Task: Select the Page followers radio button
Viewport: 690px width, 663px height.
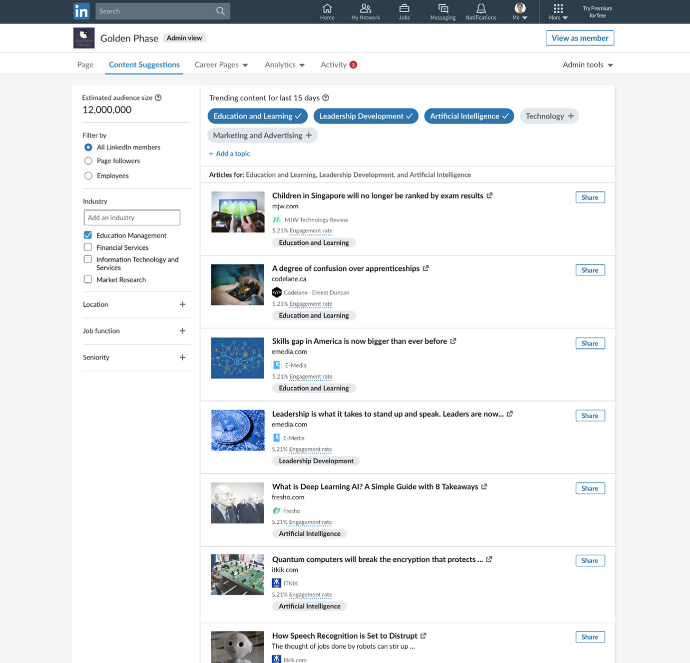Action: (88, 161)
